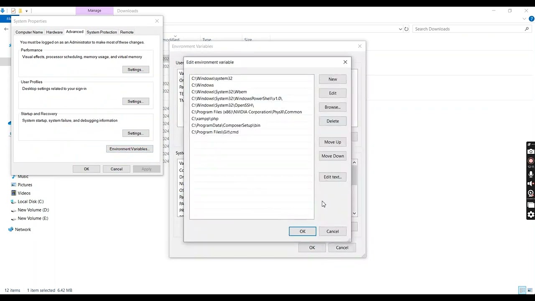Close the System Properties dialog
535x301 pixels.
157,21
